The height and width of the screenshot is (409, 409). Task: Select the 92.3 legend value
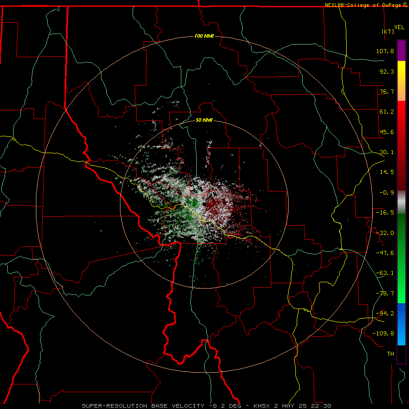click(387, 71)
